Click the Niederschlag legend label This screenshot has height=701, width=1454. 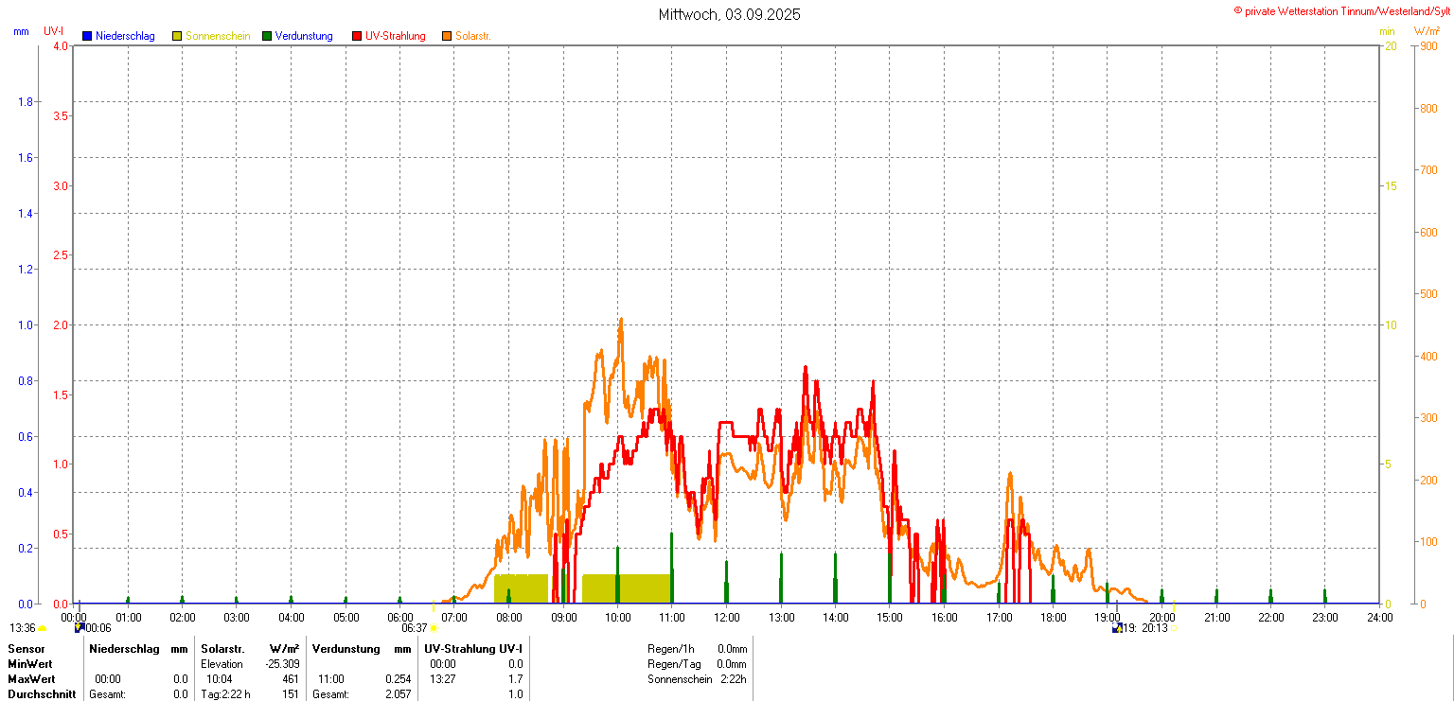point(125,36)
